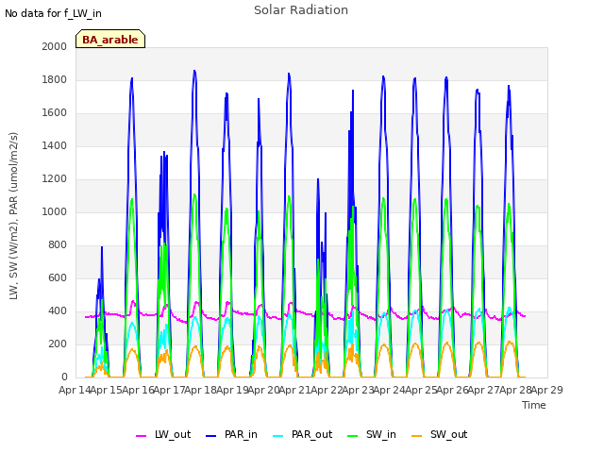The width and height of the screenshot is (604, 453).
Task: Click the 0 y-axis tick label
Action: (64, 377)
